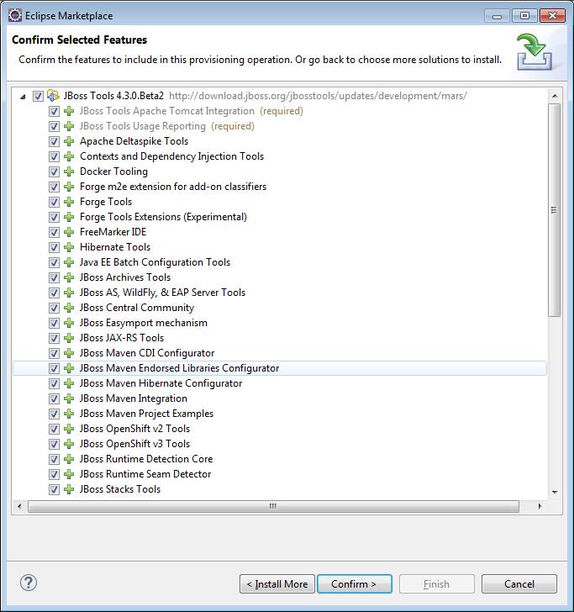This screenshot has width=574, height=612.
Task: Click the plus icon beside JBoss Archives Tools
Action: pyautogui.click(x=69, y=277)
